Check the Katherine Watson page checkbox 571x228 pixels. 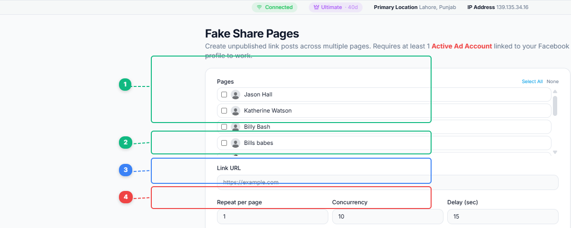tap(224, 111)
